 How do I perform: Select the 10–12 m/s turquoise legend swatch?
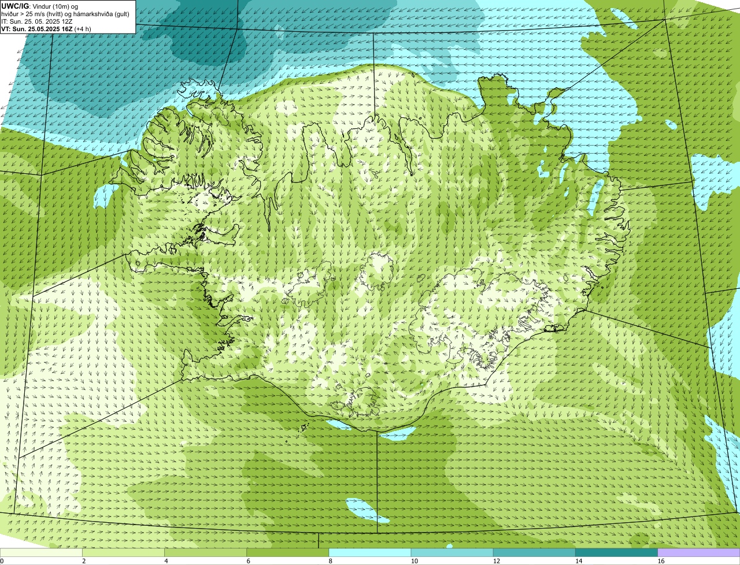click(452, 552)
